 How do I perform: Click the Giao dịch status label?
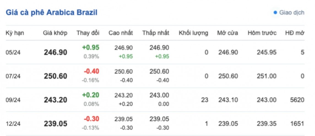pos(292,13)
